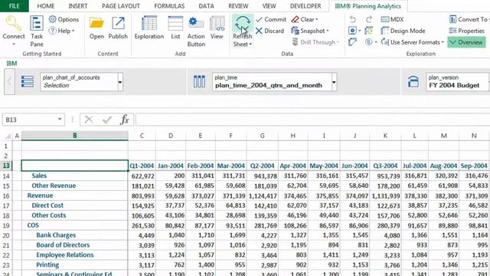
Task: Open the Name Box dropdown arrow
Action: coord(60,120)
